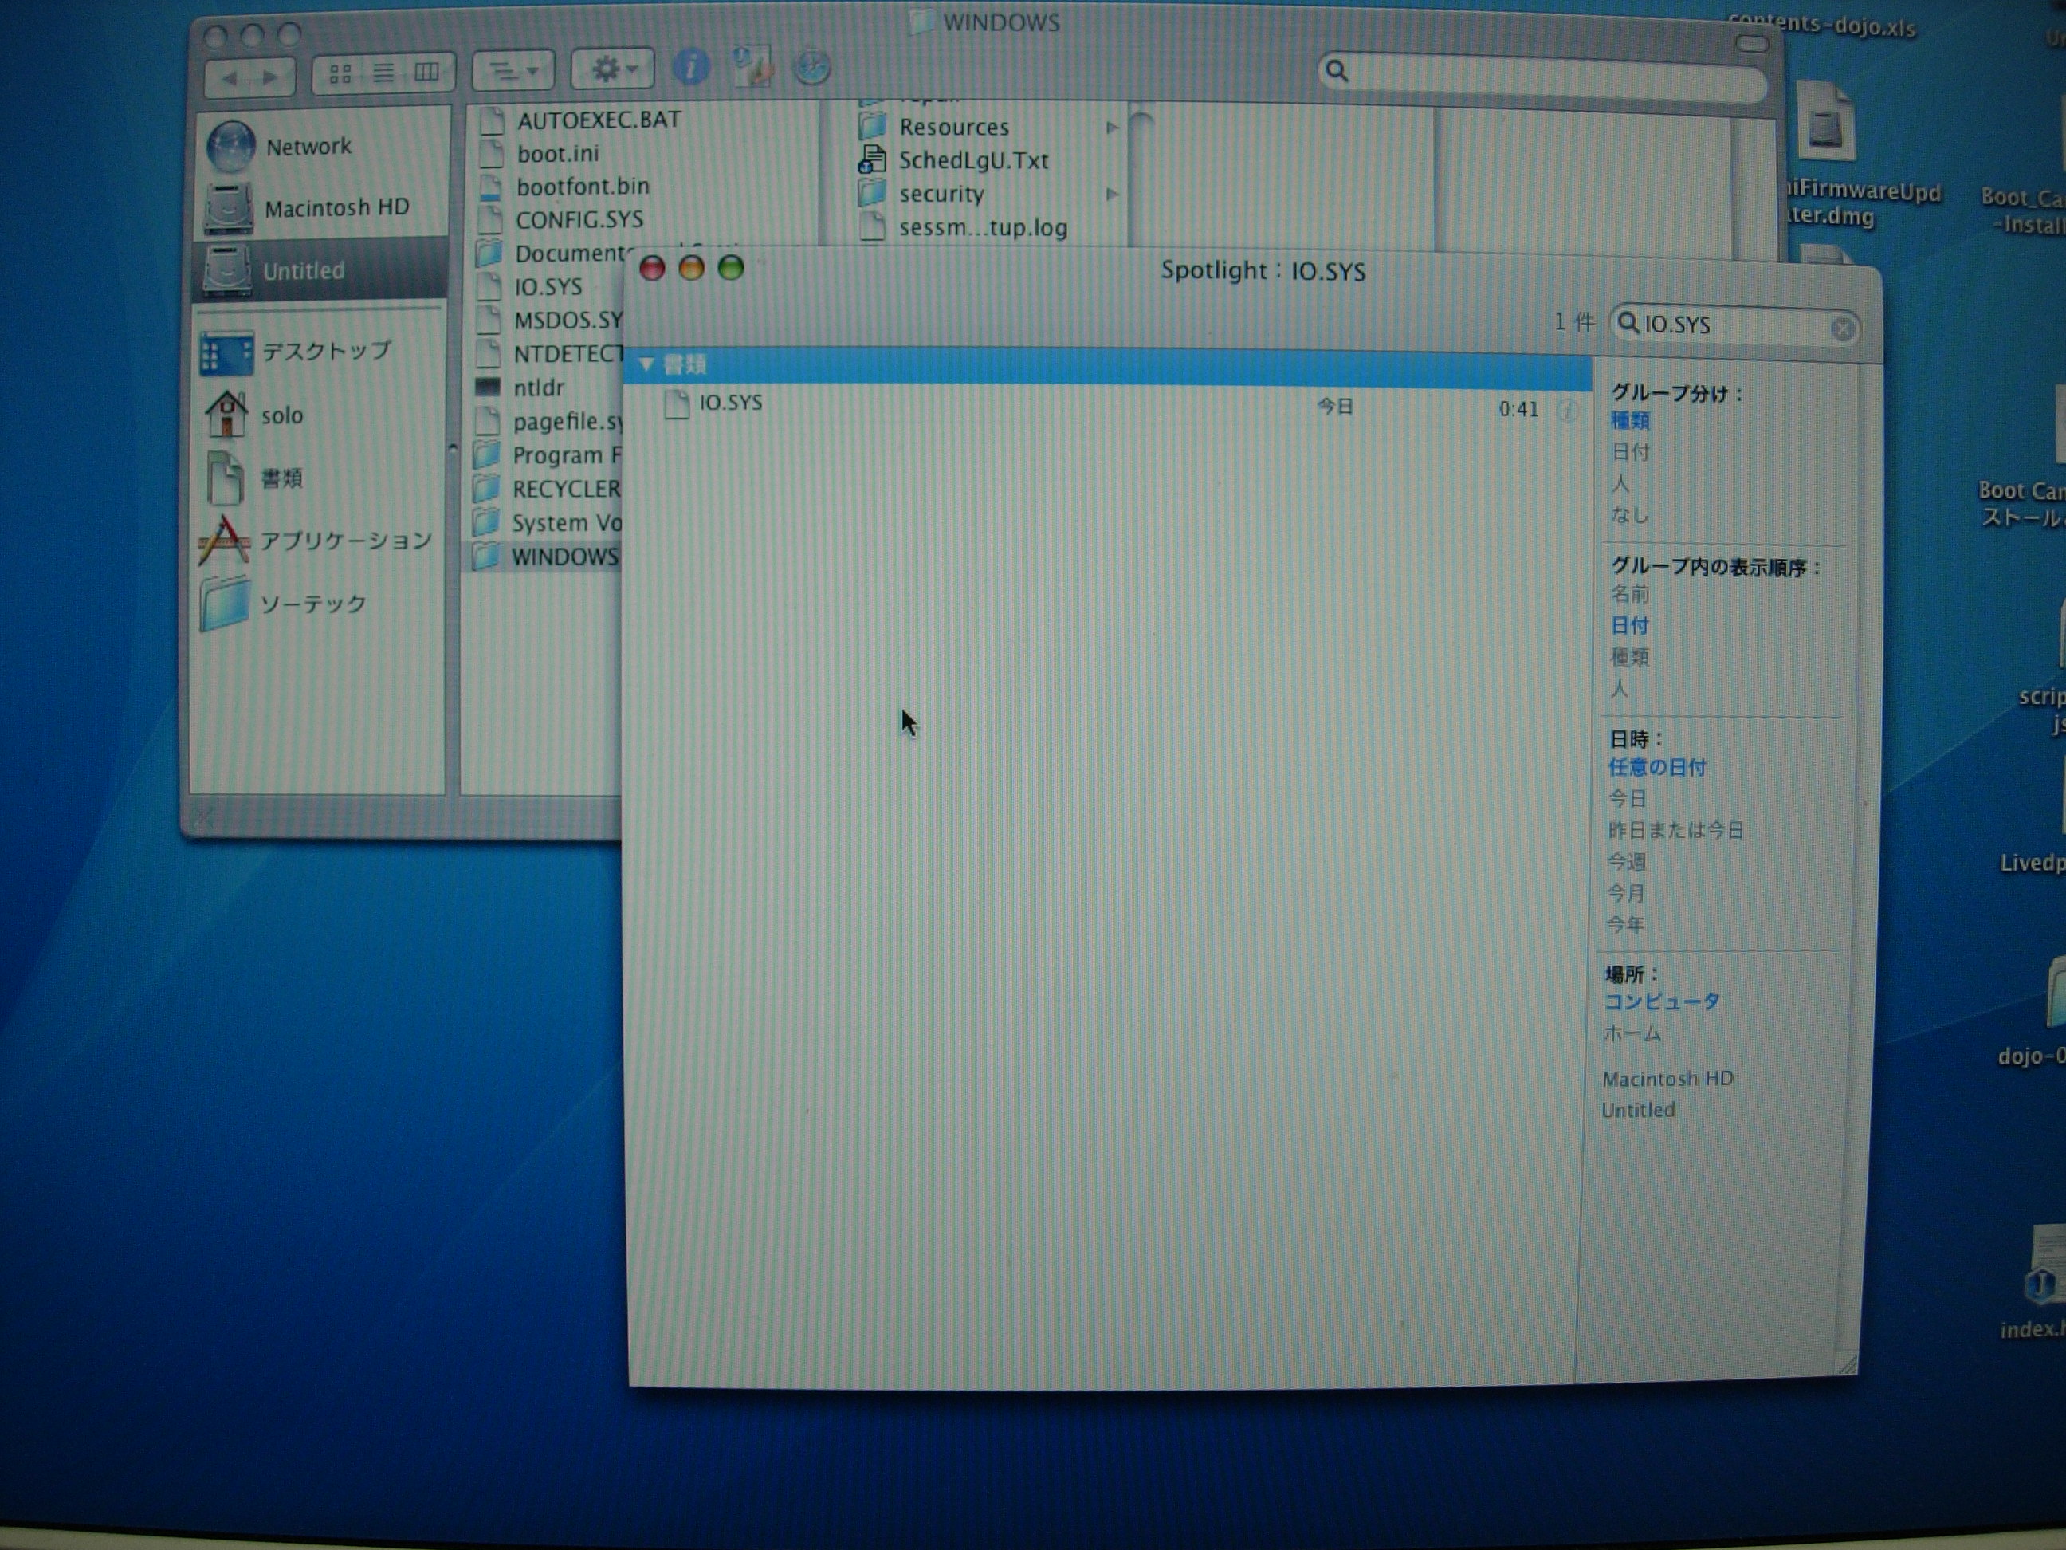Sort within group by 名前
The height and width of the screenshot is (1550, 2066).
(x=1630, y=594)
